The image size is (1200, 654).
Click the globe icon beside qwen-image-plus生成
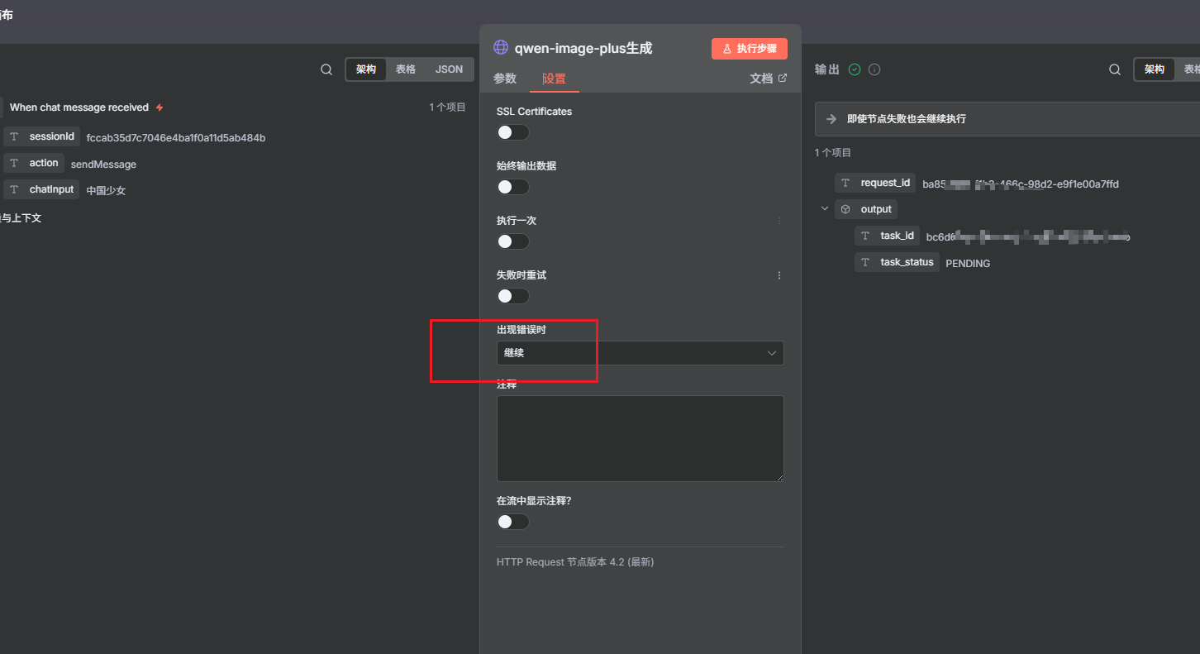pyautogui.click(x=501, y=47)
